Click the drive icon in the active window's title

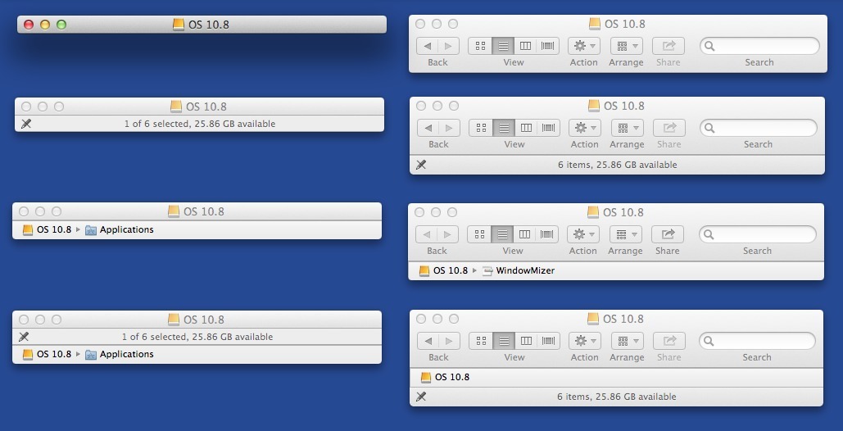pos(179,25)
